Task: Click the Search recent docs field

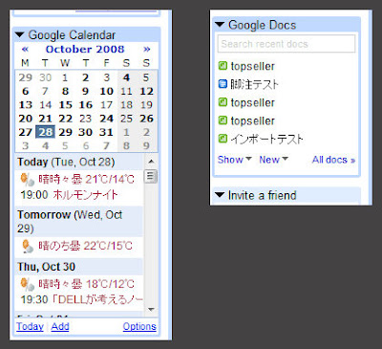Action: (286, 44)
